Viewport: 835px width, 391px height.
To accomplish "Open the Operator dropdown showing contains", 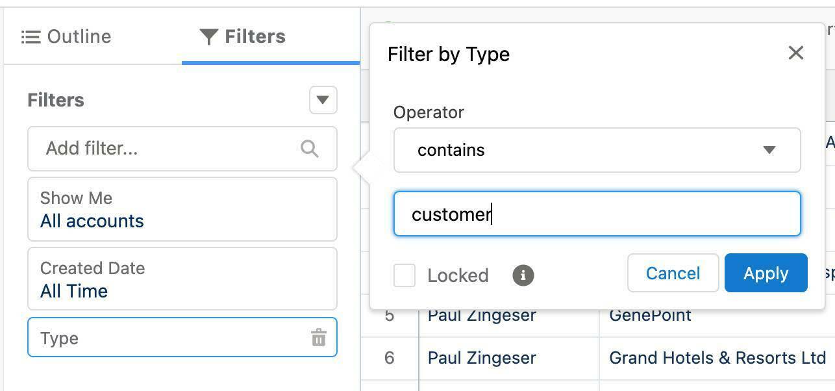I will [596, 149].
